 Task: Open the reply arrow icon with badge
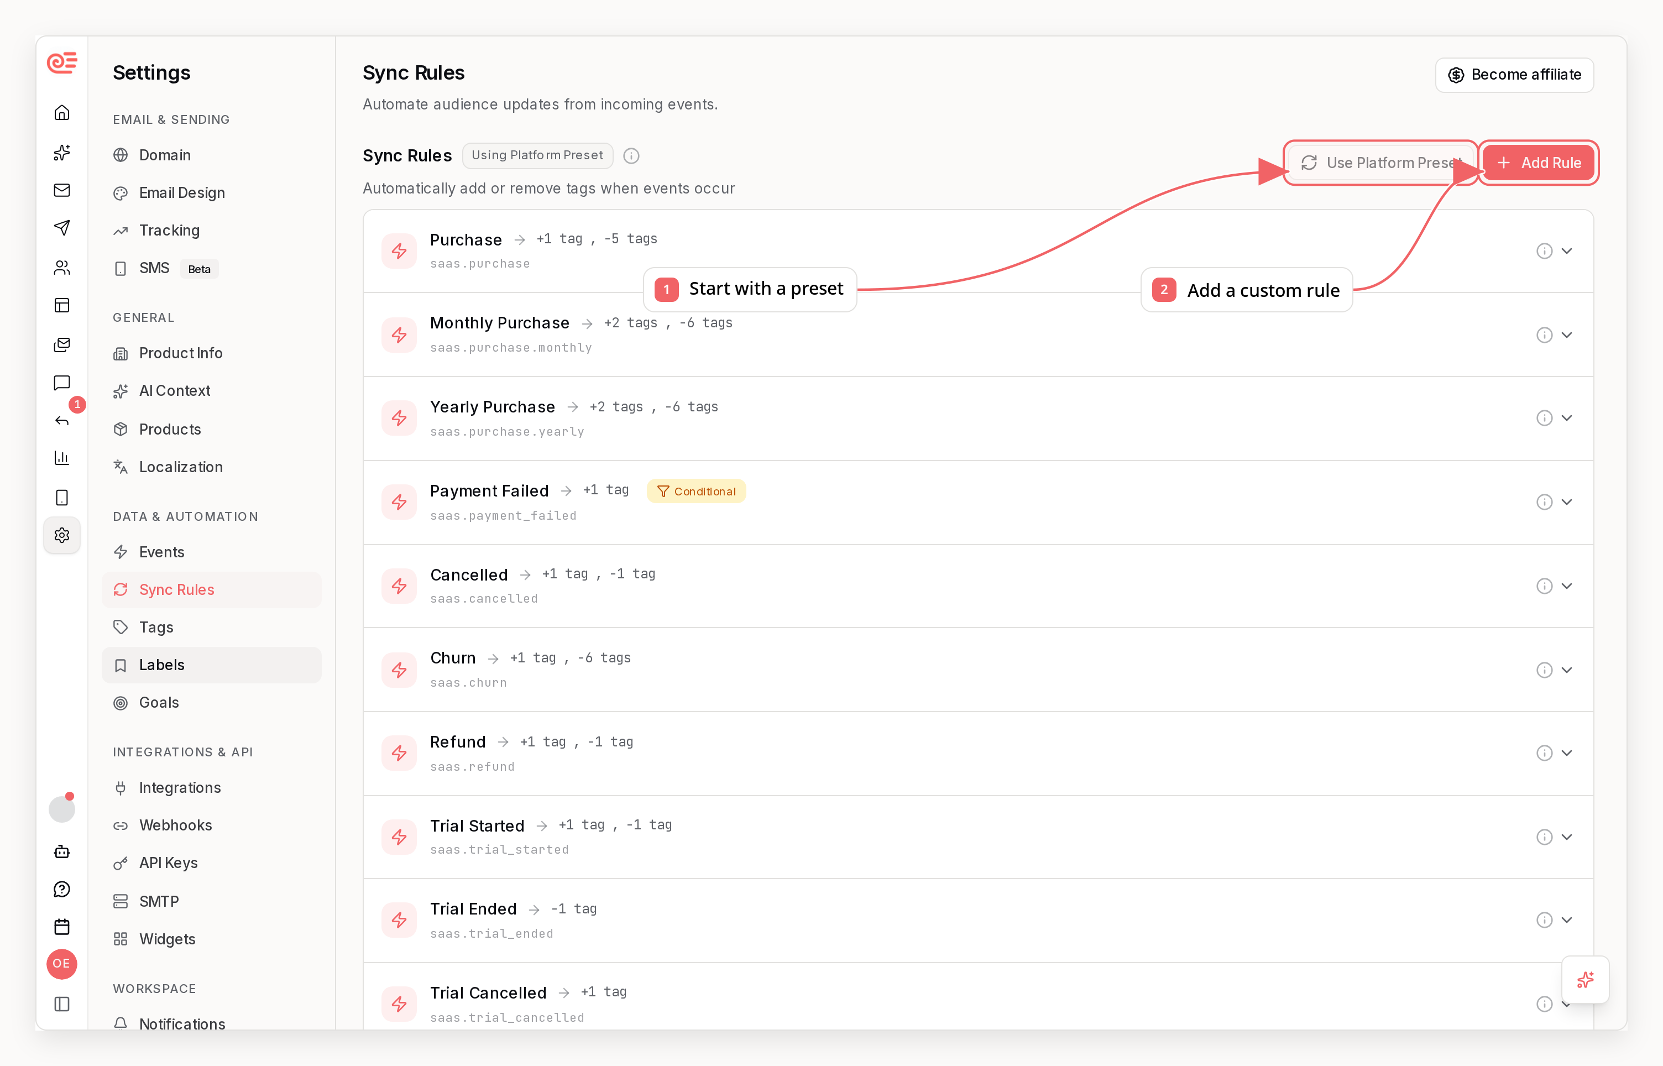click(x=61, y=420)
